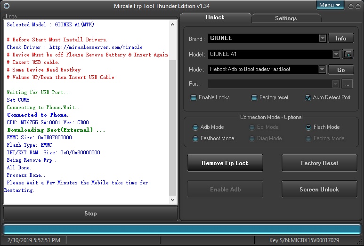Uncheck the Auto Detect Port checkbox
The height and width of the screenshot is (246, 364).
coord(308,98)
